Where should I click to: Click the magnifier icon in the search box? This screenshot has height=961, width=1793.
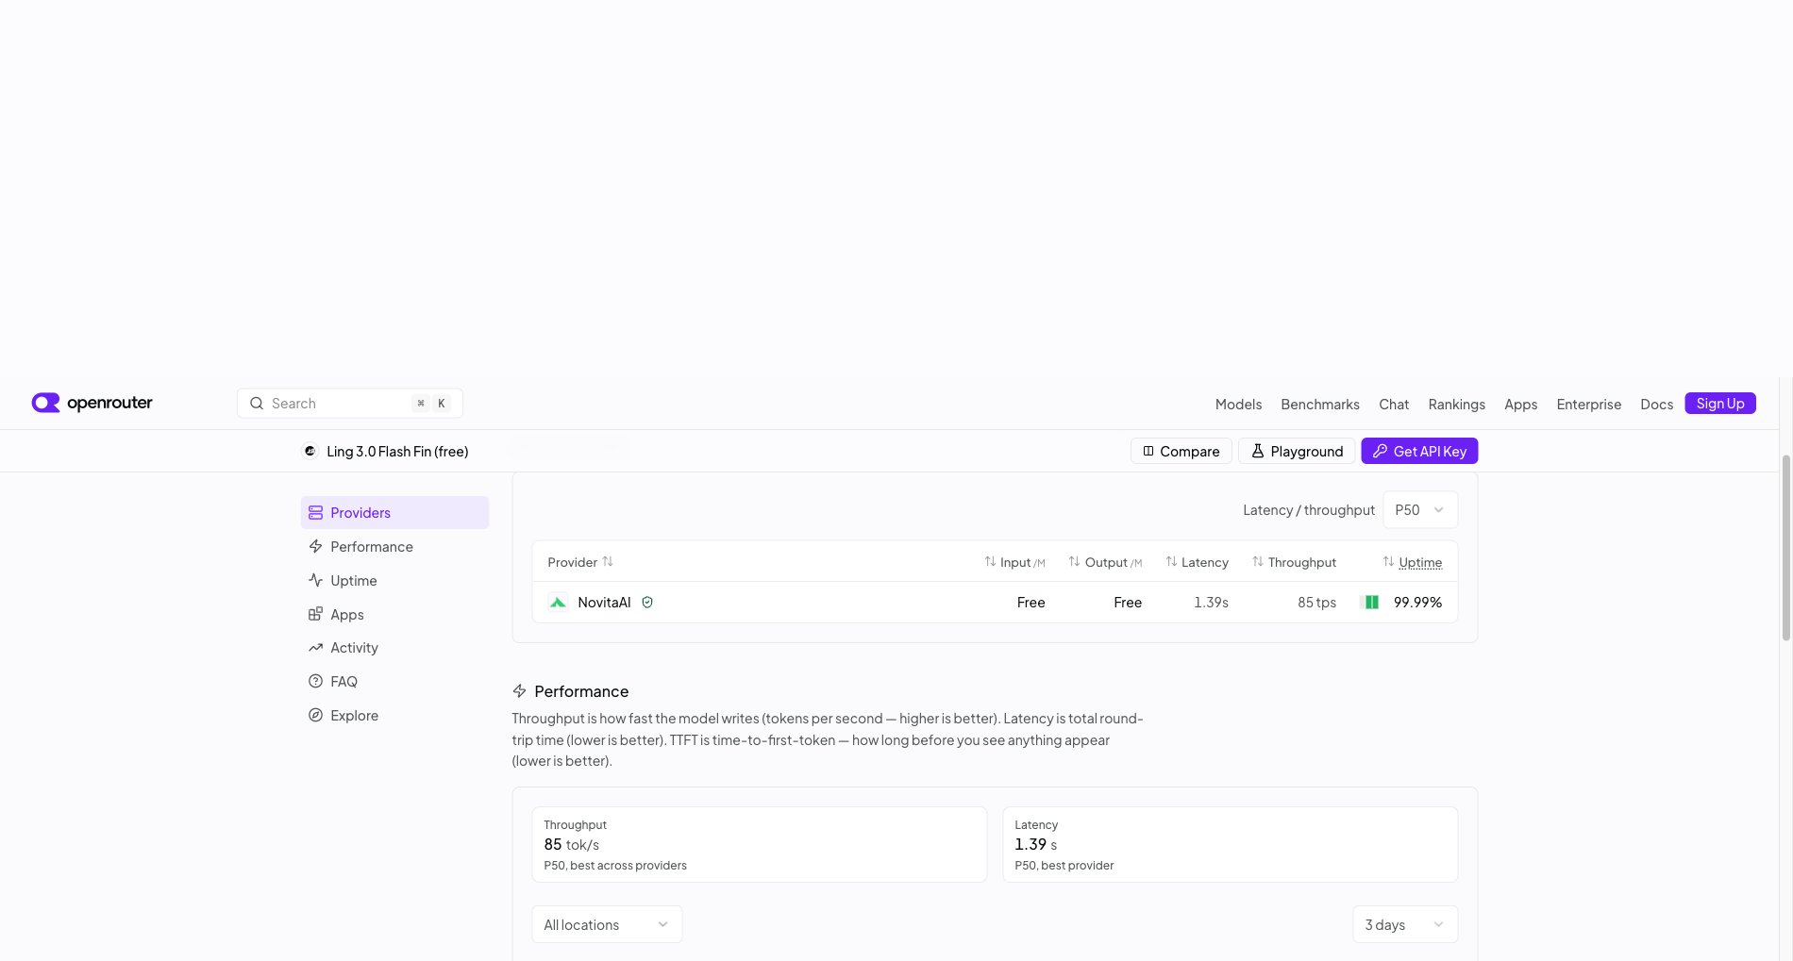click(x=256, y=404)
